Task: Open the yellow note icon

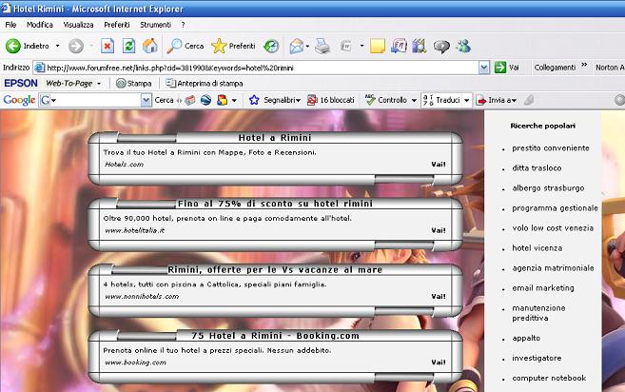Action: [x=378, y=47]
